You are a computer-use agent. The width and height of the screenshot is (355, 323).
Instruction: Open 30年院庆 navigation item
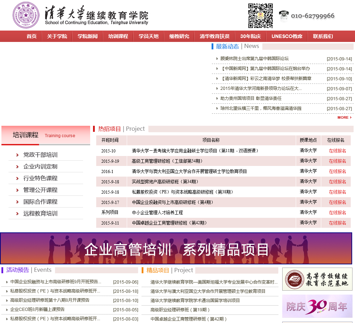tap(250, 36)
